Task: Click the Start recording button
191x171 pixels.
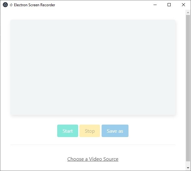Action: (68, 131)
